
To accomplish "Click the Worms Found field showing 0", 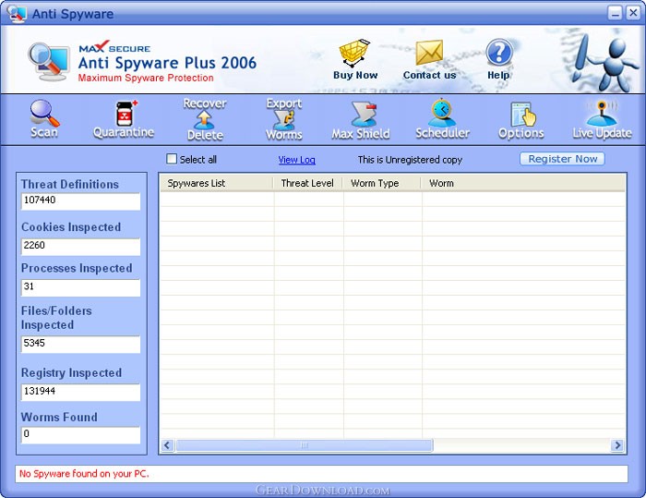I will (x=81, y=435).
